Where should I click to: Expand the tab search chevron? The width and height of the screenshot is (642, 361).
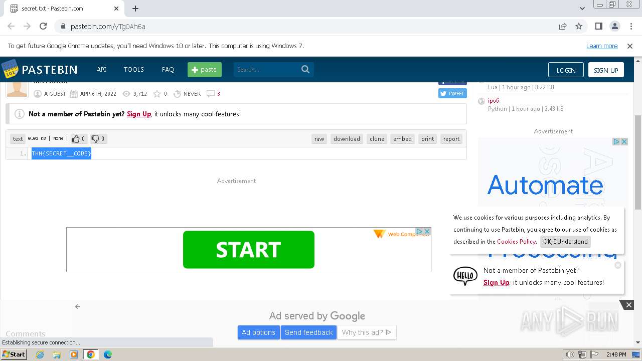click(582, 9)
